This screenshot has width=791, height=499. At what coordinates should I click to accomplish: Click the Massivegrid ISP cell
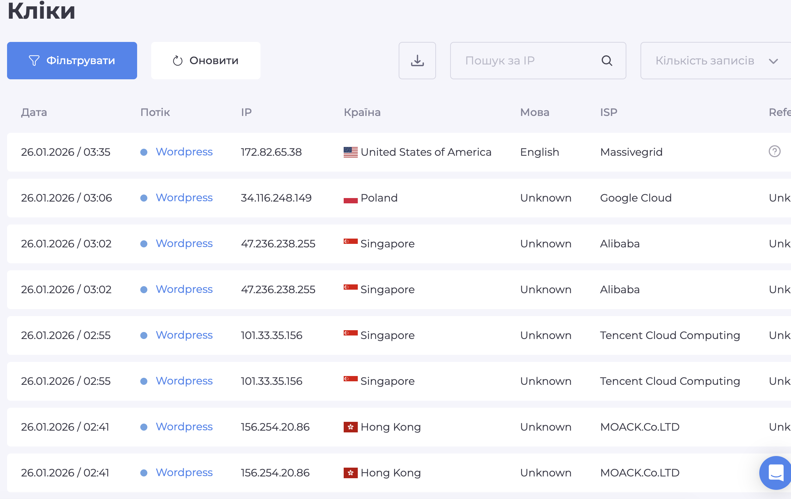(631, 152)
